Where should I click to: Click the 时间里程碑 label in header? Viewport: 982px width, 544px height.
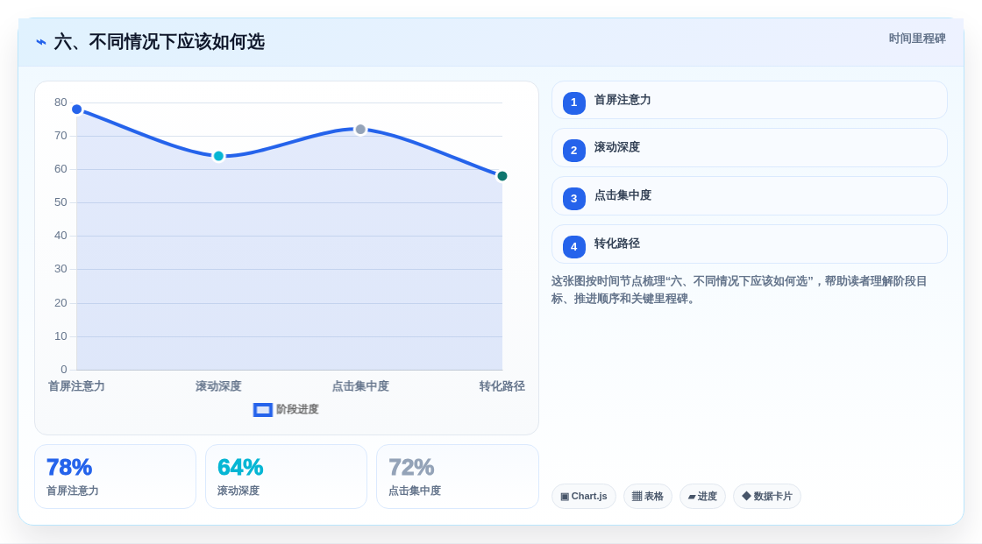(x=917, y=39)
